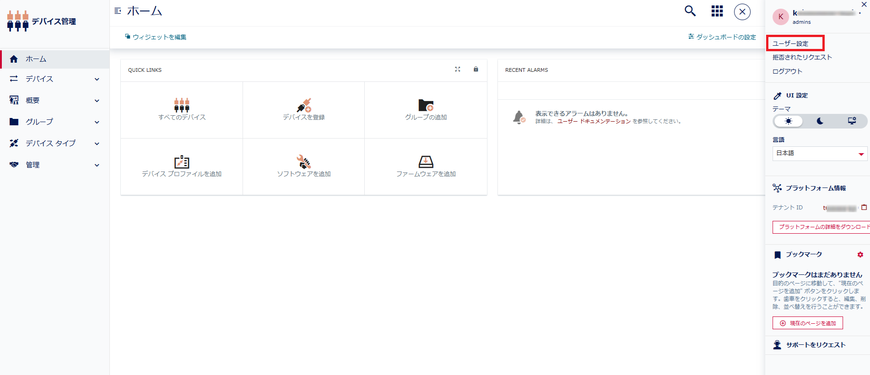Collapse the navigator menu toggle beside ホーム
Viewport: 870px width, 375px height.
118,11
